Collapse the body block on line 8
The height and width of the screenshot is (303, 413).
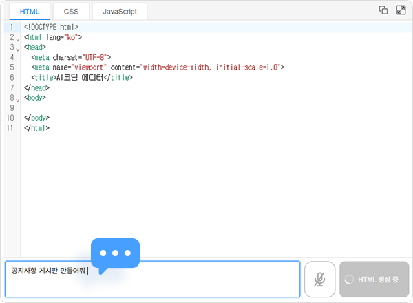tap(18, 100)
